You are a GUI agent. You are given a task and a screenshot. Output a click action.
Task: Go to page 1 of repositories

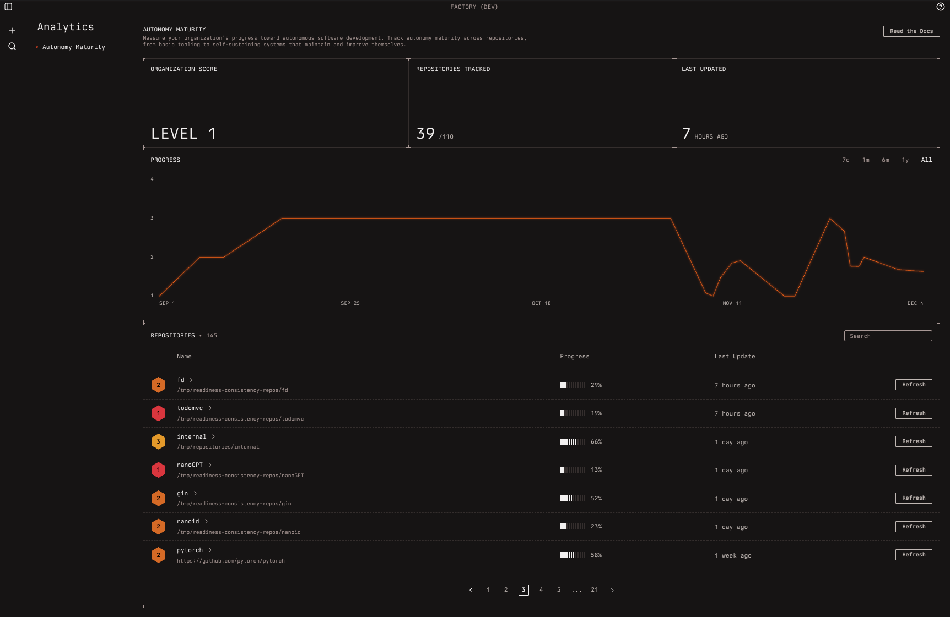point(488,590)
